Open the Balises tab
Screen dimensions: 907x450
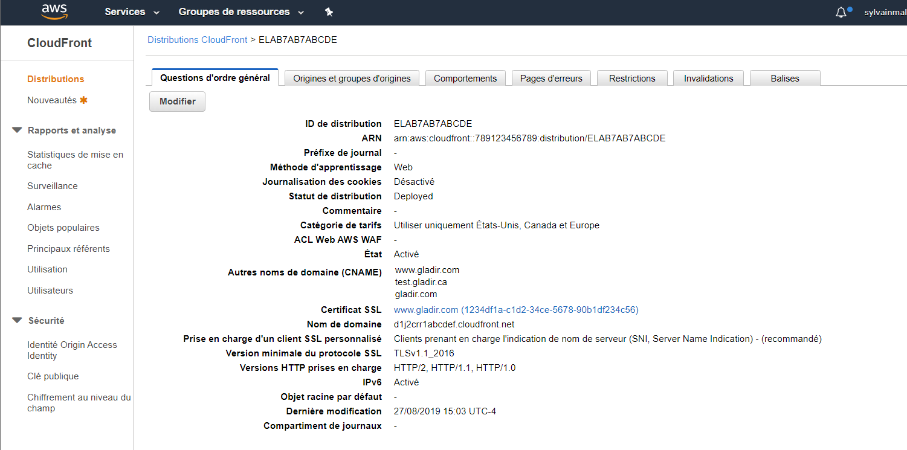pos(784,79)
